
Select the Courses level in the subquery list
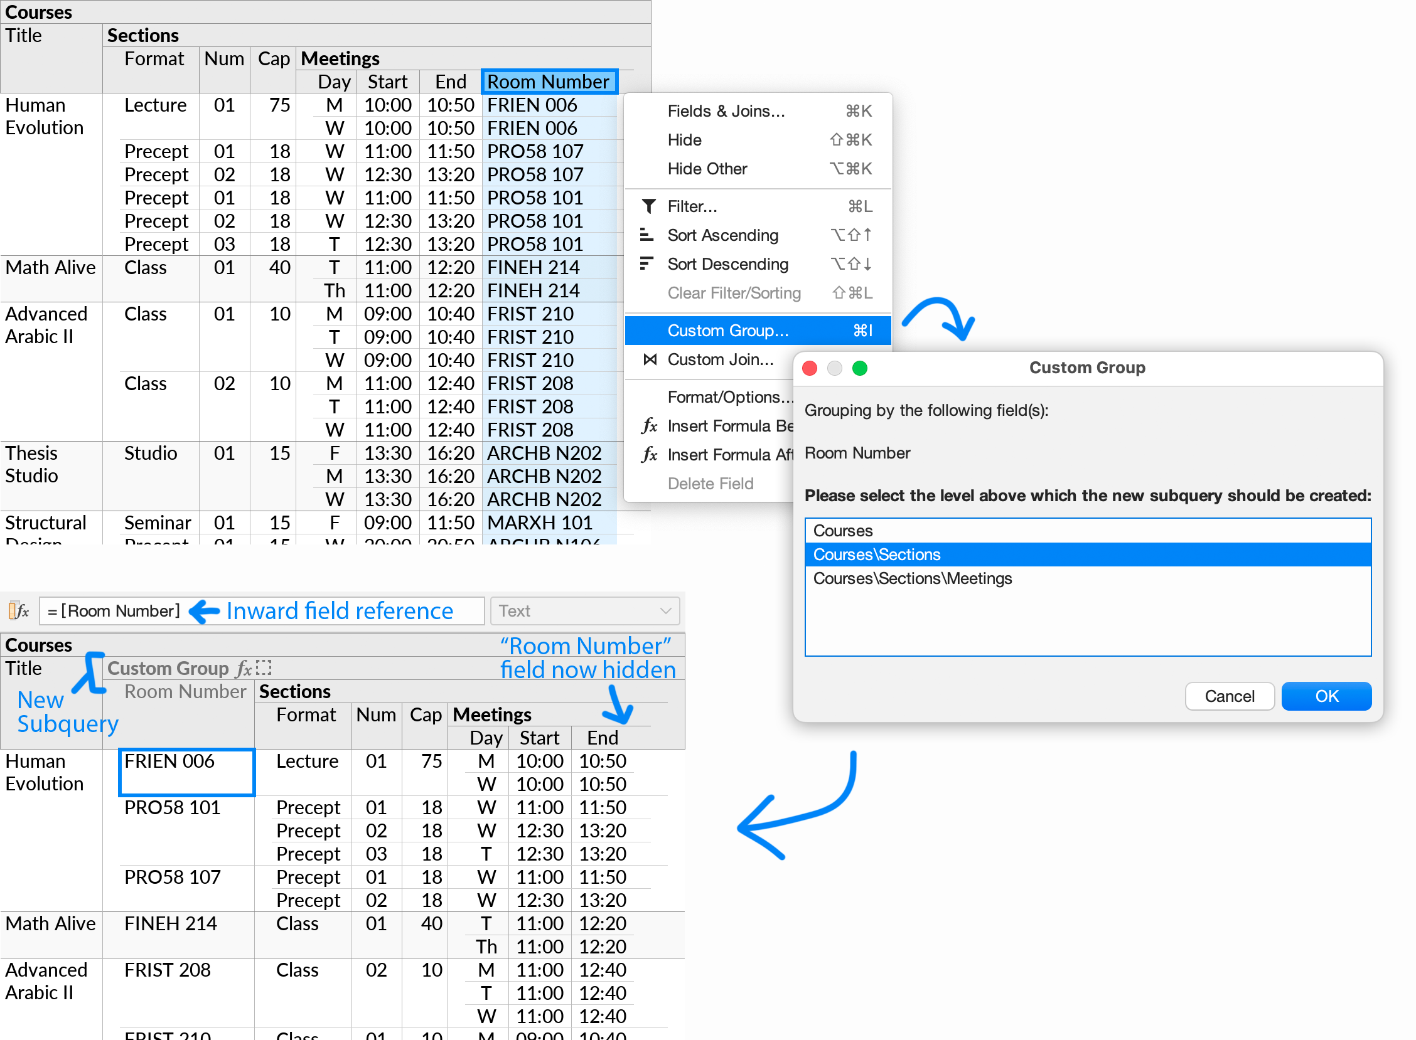click(x=843, y=530)
